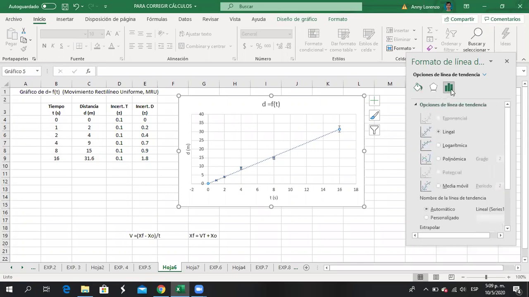The image size is (529, 297).
Task: Click Fill Color bucket button
Action: click(x=97, y=46)
